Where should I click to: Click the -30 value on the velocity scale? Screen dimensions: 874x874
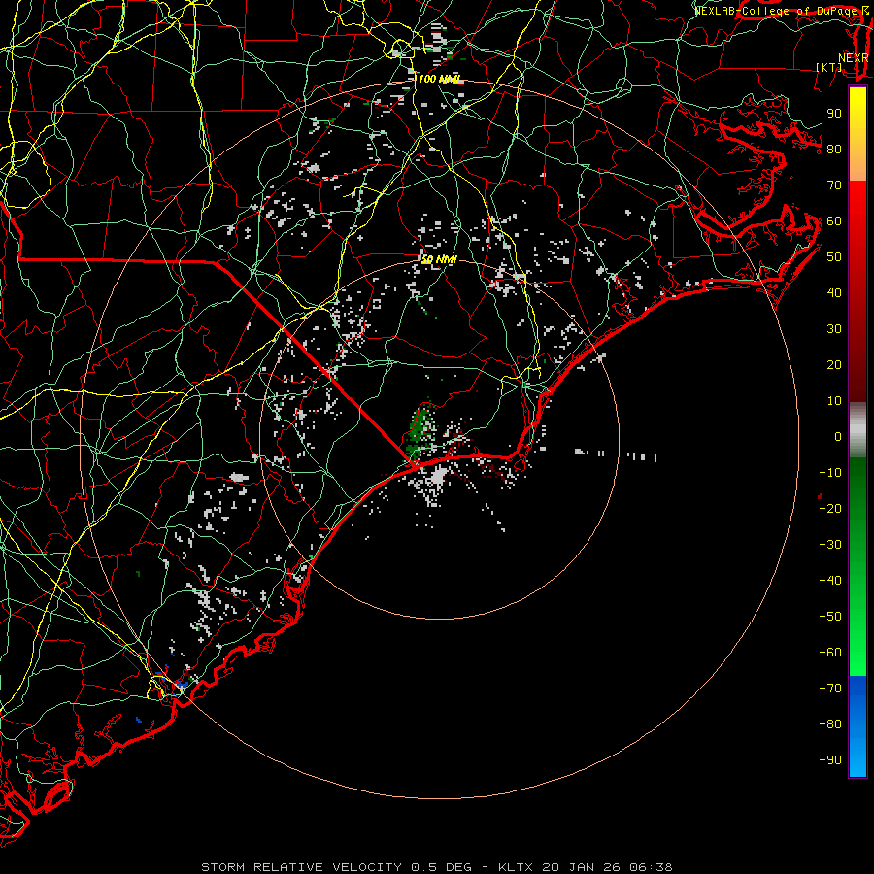point(830,545)
